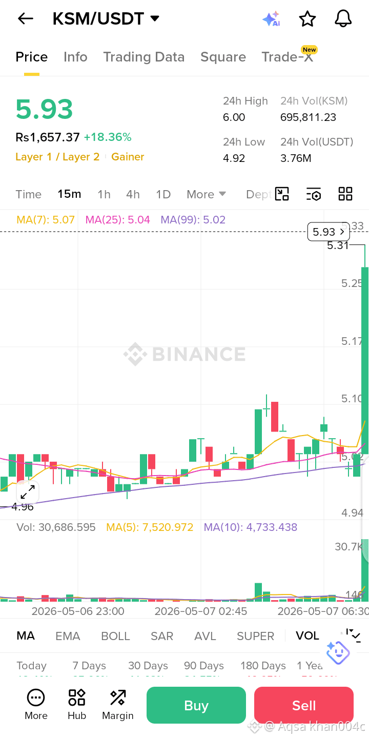Open the four-square grid tools icon
Viewport: 369px width, 739px height.
coord(345,194)
